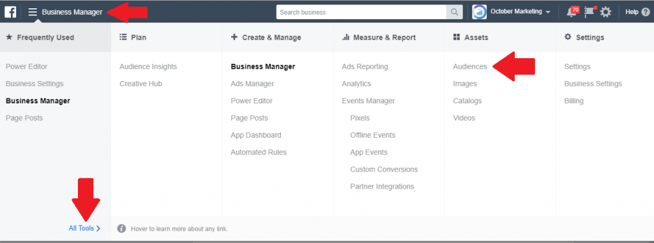The width and height of the screenshot is (654, 243).
Task: Open Ads Reporting link
Action: pyautogui.click(x=365, y=67)
